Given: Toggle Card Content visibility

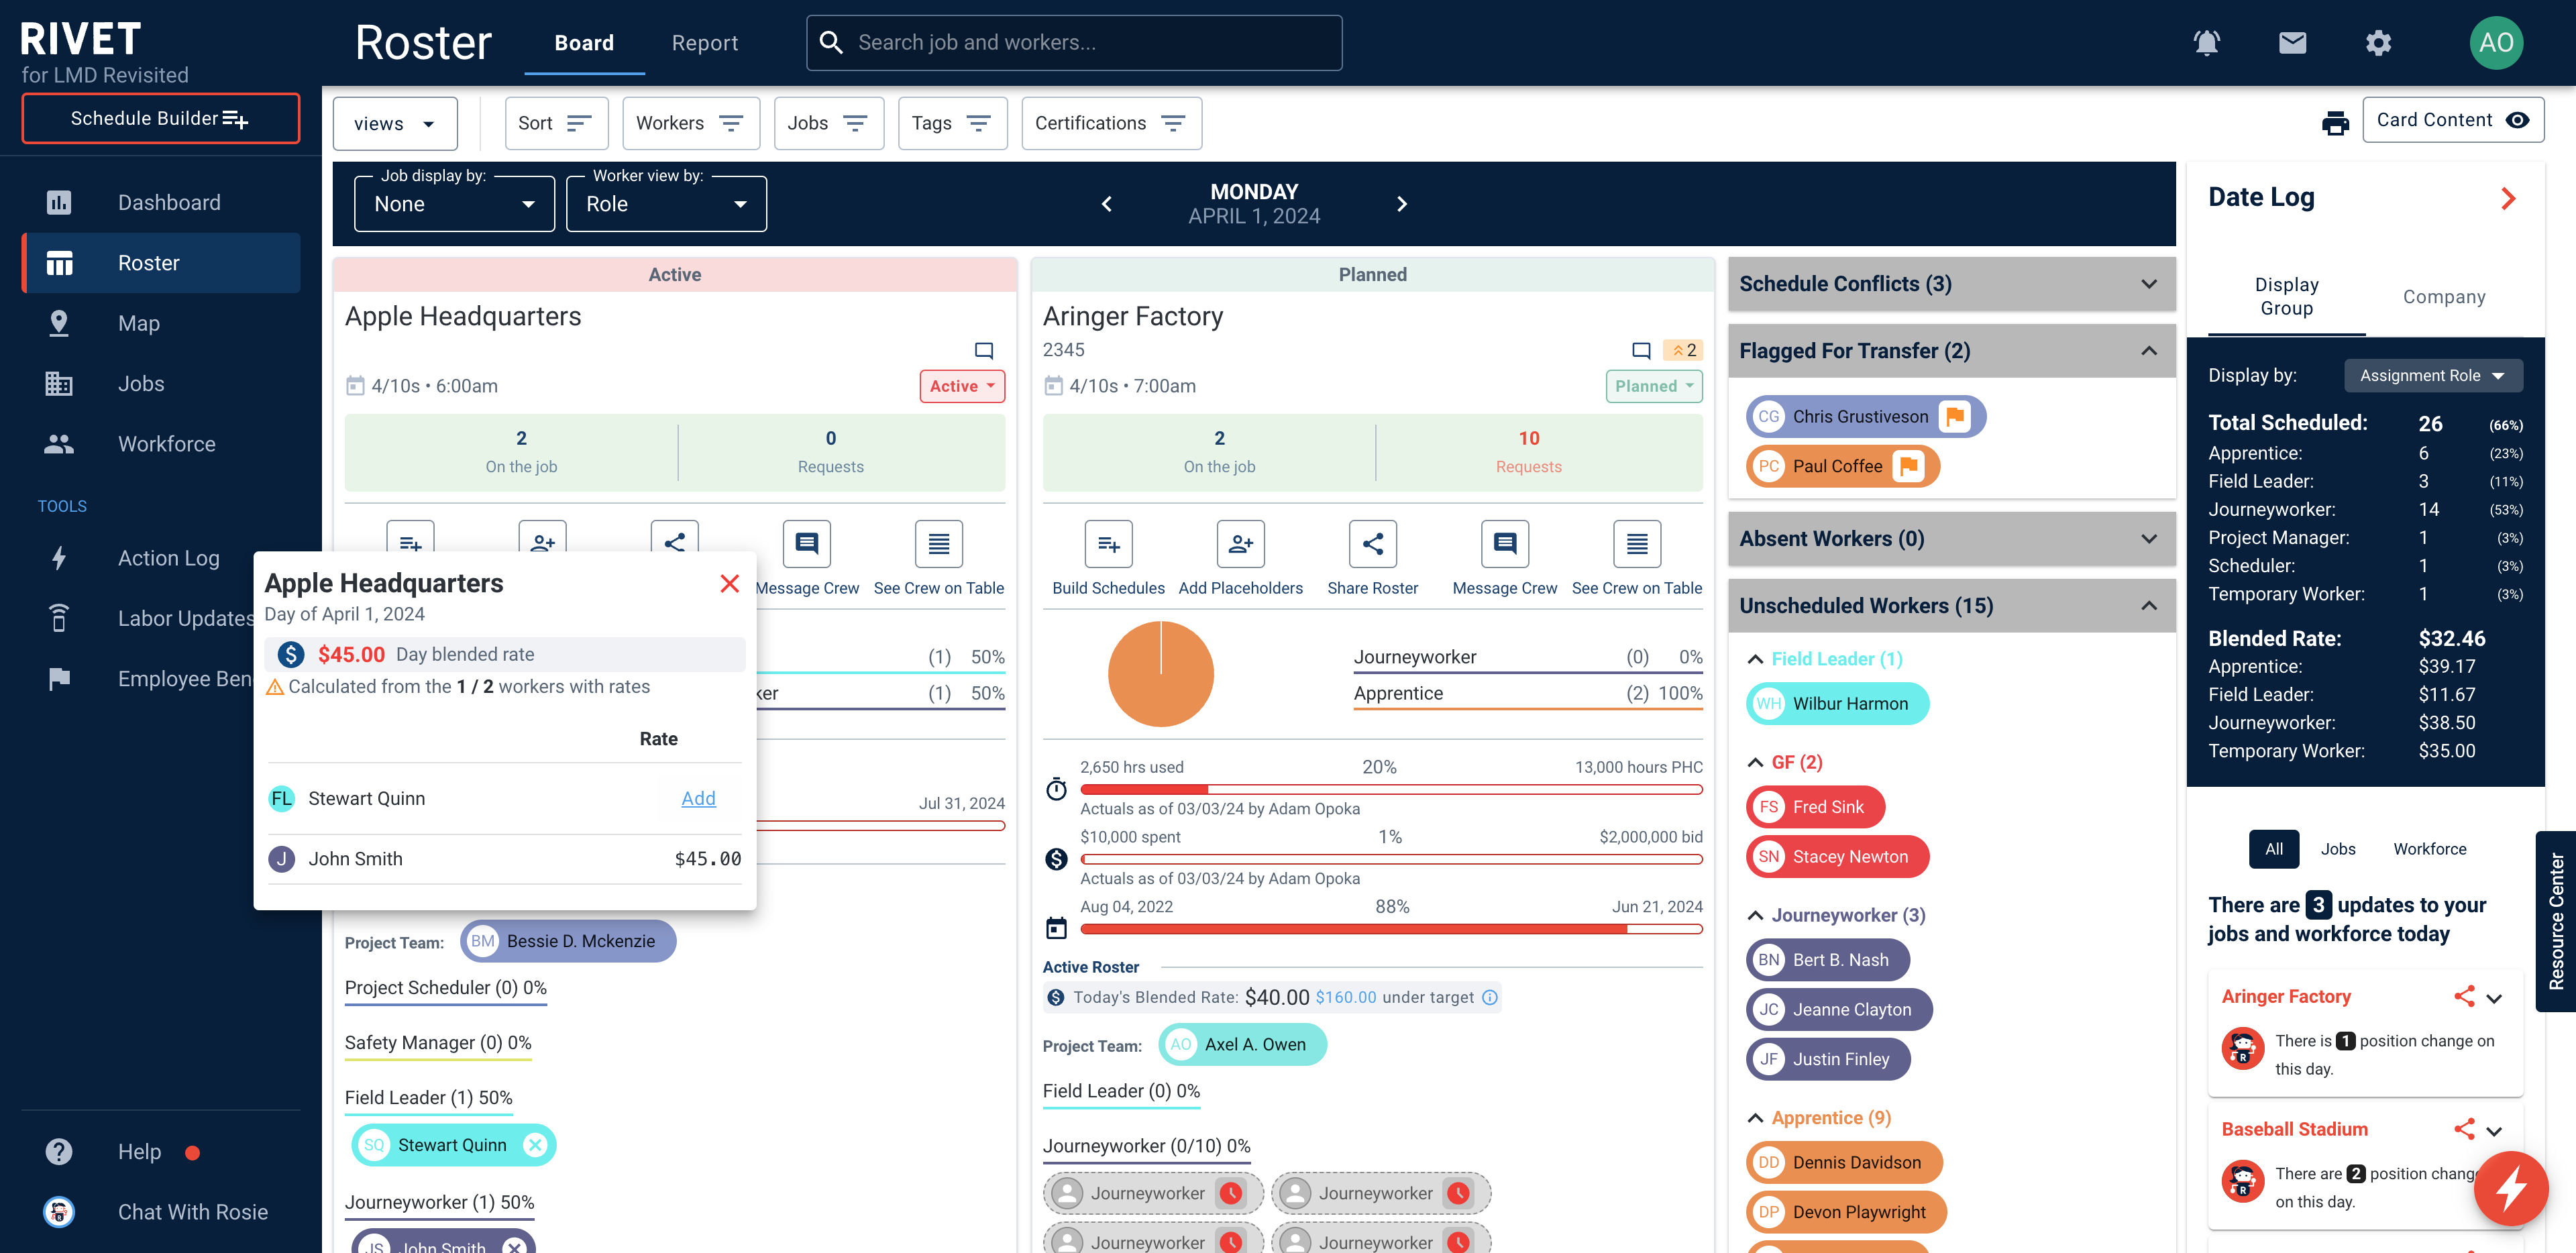Looking at the screenshot, I should [2452, 120].
